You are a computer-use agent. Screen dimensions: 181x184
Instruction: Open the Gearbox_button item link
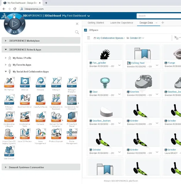pos(101,121)
